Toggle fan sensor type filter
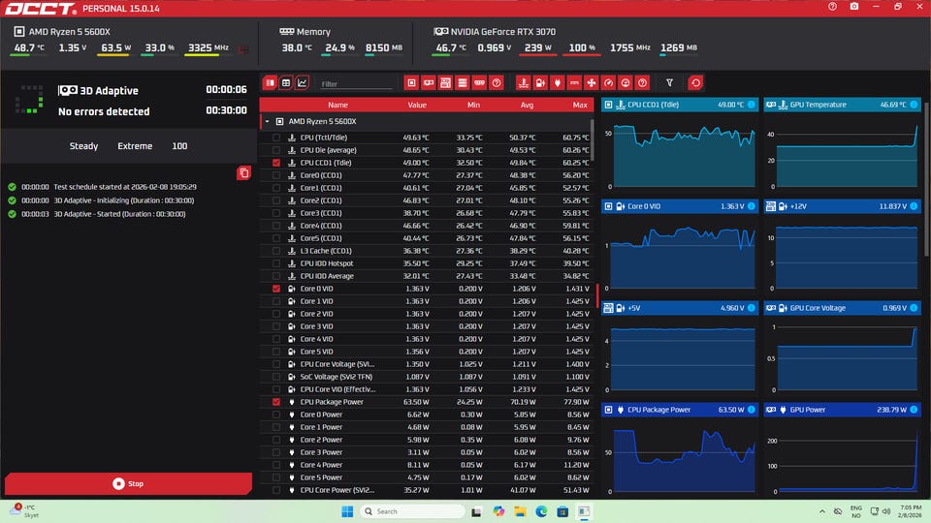The image size is (931, 523). coord(592,83)
